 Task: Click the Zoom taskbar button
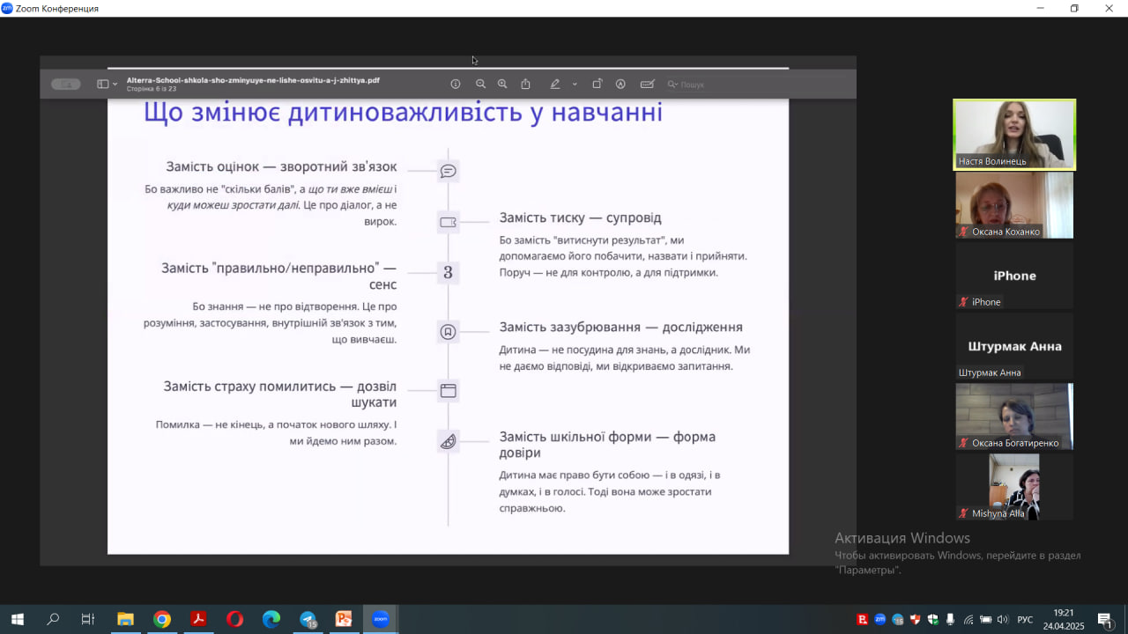pos(381,619)
